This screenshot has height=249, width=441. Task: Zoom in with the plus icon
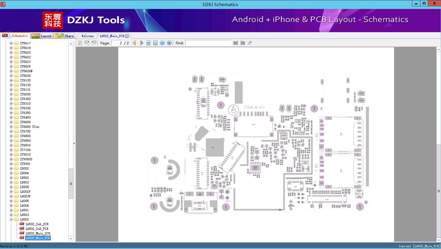[x=169, y=43]
